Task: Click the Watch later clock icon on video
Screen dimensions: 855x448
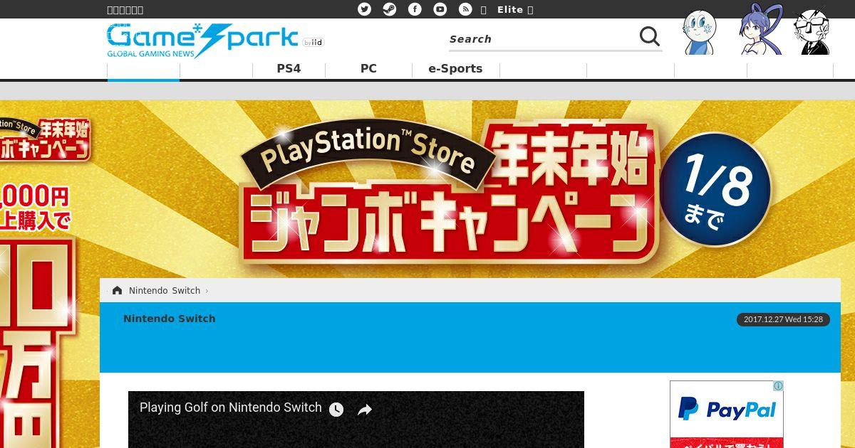Action: coord(336,410)
